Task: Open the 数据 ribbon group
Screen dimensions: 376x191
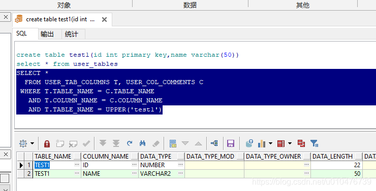Action: 190,5
